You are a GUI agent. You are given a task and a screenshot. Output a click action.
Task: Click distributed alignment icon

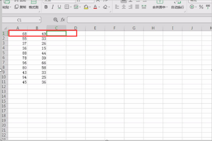(144, 7)
